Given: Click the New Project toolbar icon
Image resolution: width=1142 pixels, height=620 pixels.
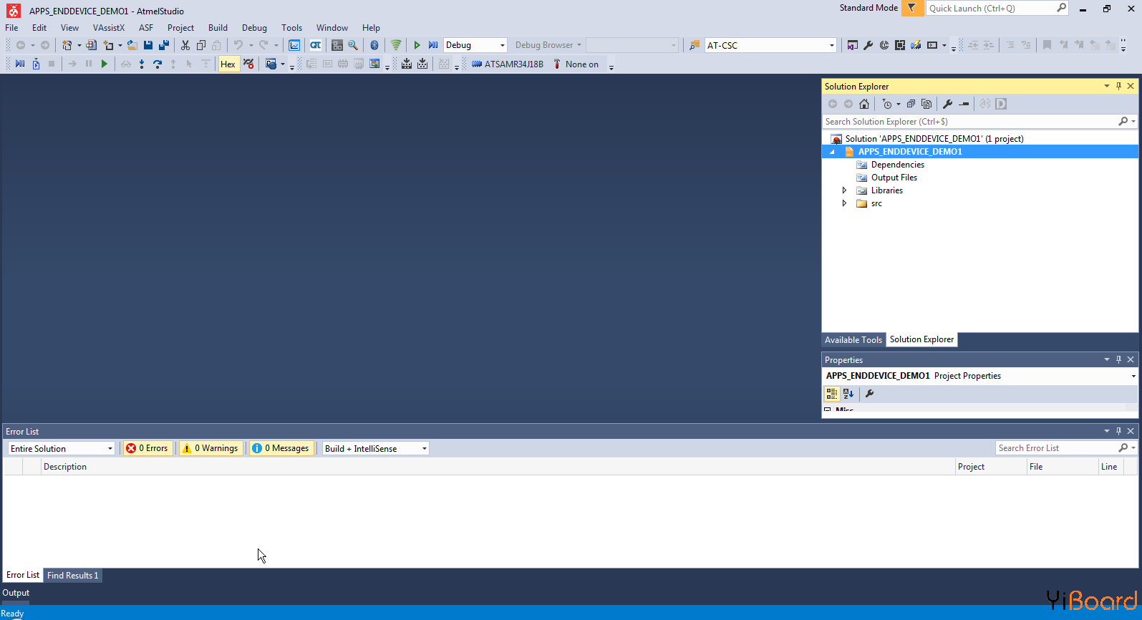Looking at the screenshot, I should point(67,45).
